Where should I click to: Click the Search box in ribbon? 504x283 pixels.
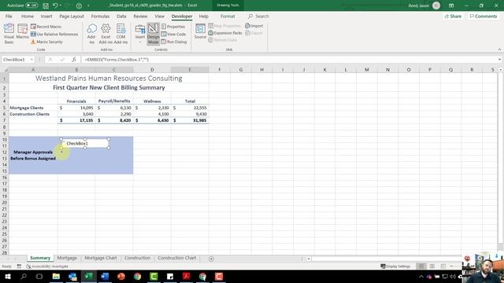pos(258,16)
